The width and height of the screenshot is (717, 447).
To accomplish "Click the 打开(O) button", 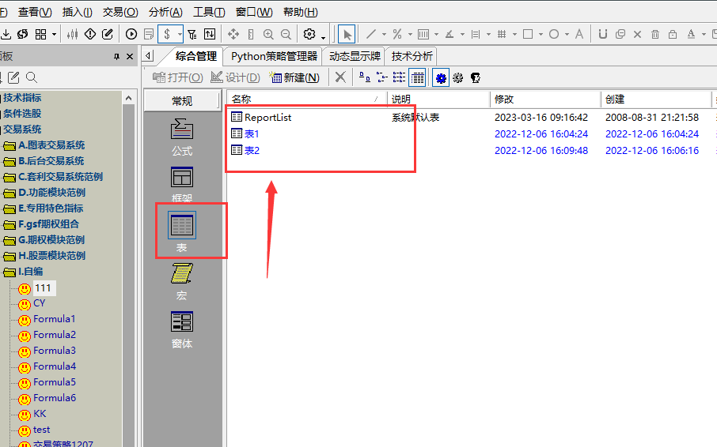I will [177, 77].
